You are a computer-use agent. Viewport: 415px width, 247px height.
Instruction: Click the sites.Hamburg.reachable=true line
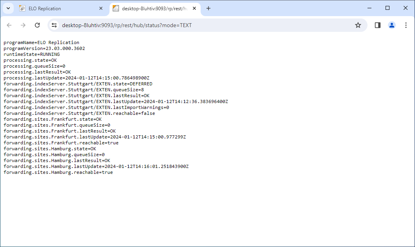[58, 172]
